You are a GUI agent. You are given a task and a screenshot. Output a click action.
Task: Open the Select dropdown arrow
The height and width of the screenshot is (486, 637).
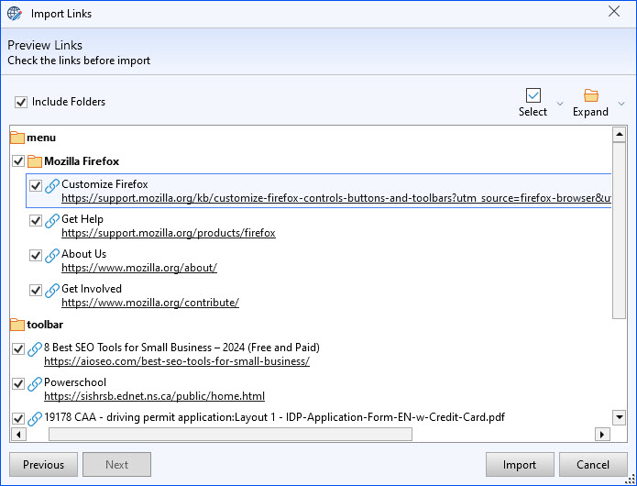(560, 104)
